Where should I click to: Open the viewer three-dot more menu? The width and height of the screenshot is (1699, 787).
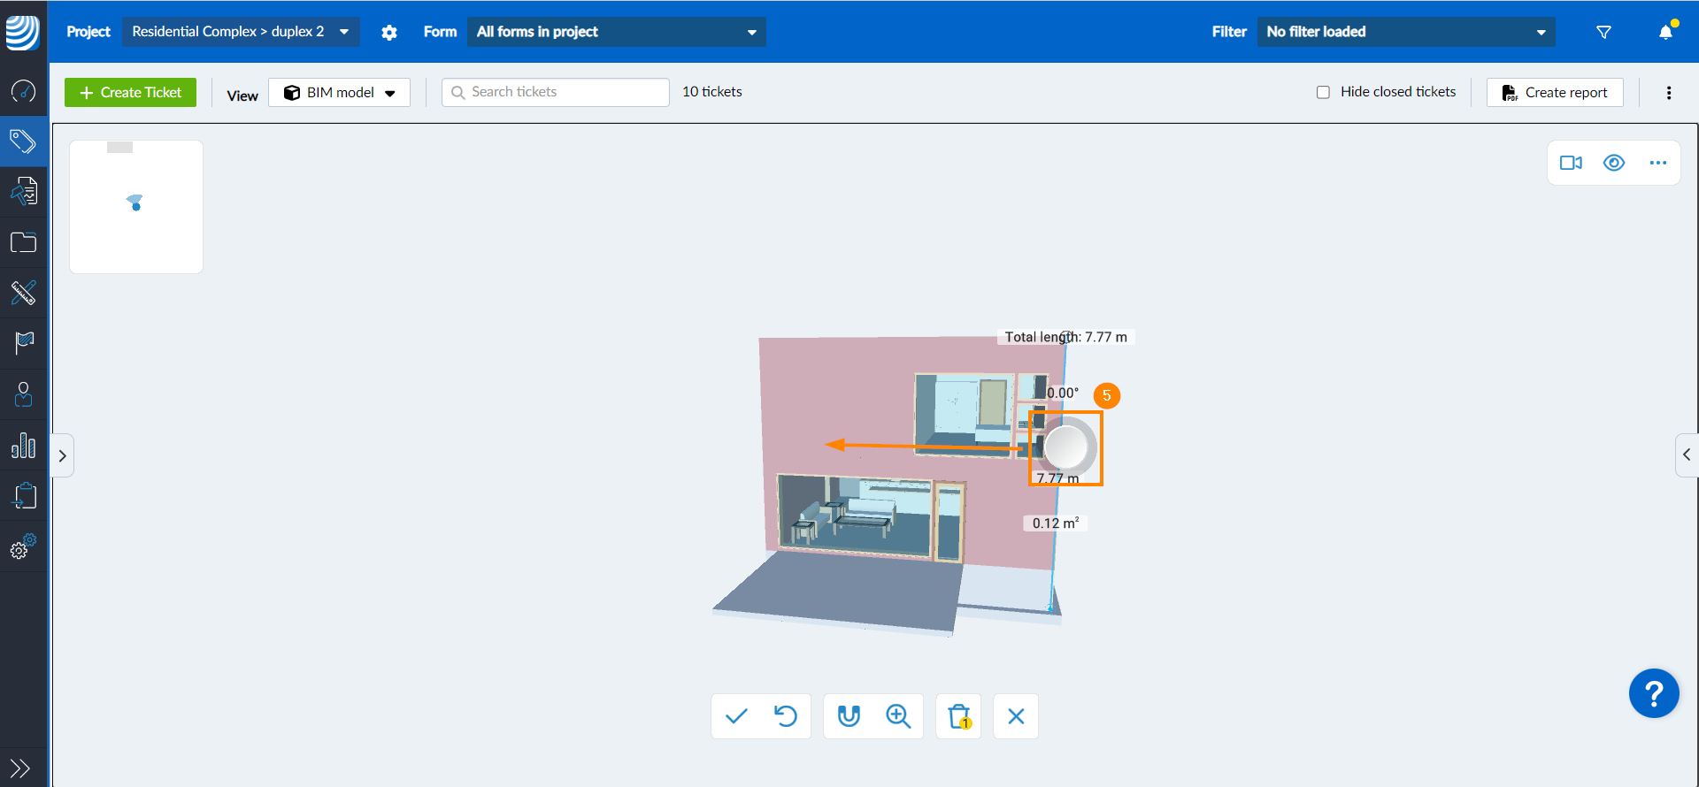pyautogui.click(x=1657, y=163)
